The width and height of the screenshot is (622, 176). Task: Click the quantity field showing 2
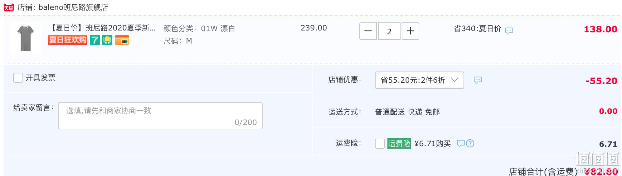(389, 31)
